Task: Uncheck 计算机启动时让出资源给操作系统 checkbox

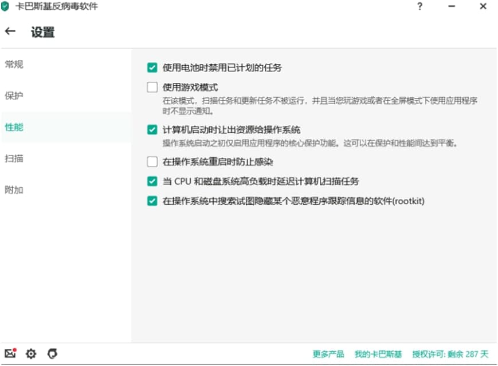Action: pos(152,130)
